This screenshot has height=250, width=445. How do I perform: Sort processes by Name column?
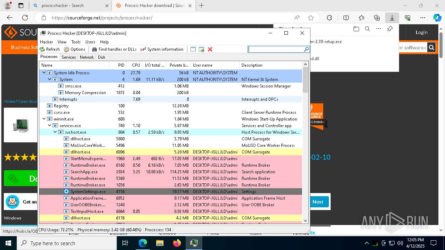(x=74, y=65)
